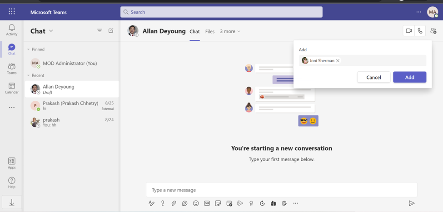Open the Updates app icon
The height and width of the screenshot is (212, 443).
click(262, 203)
